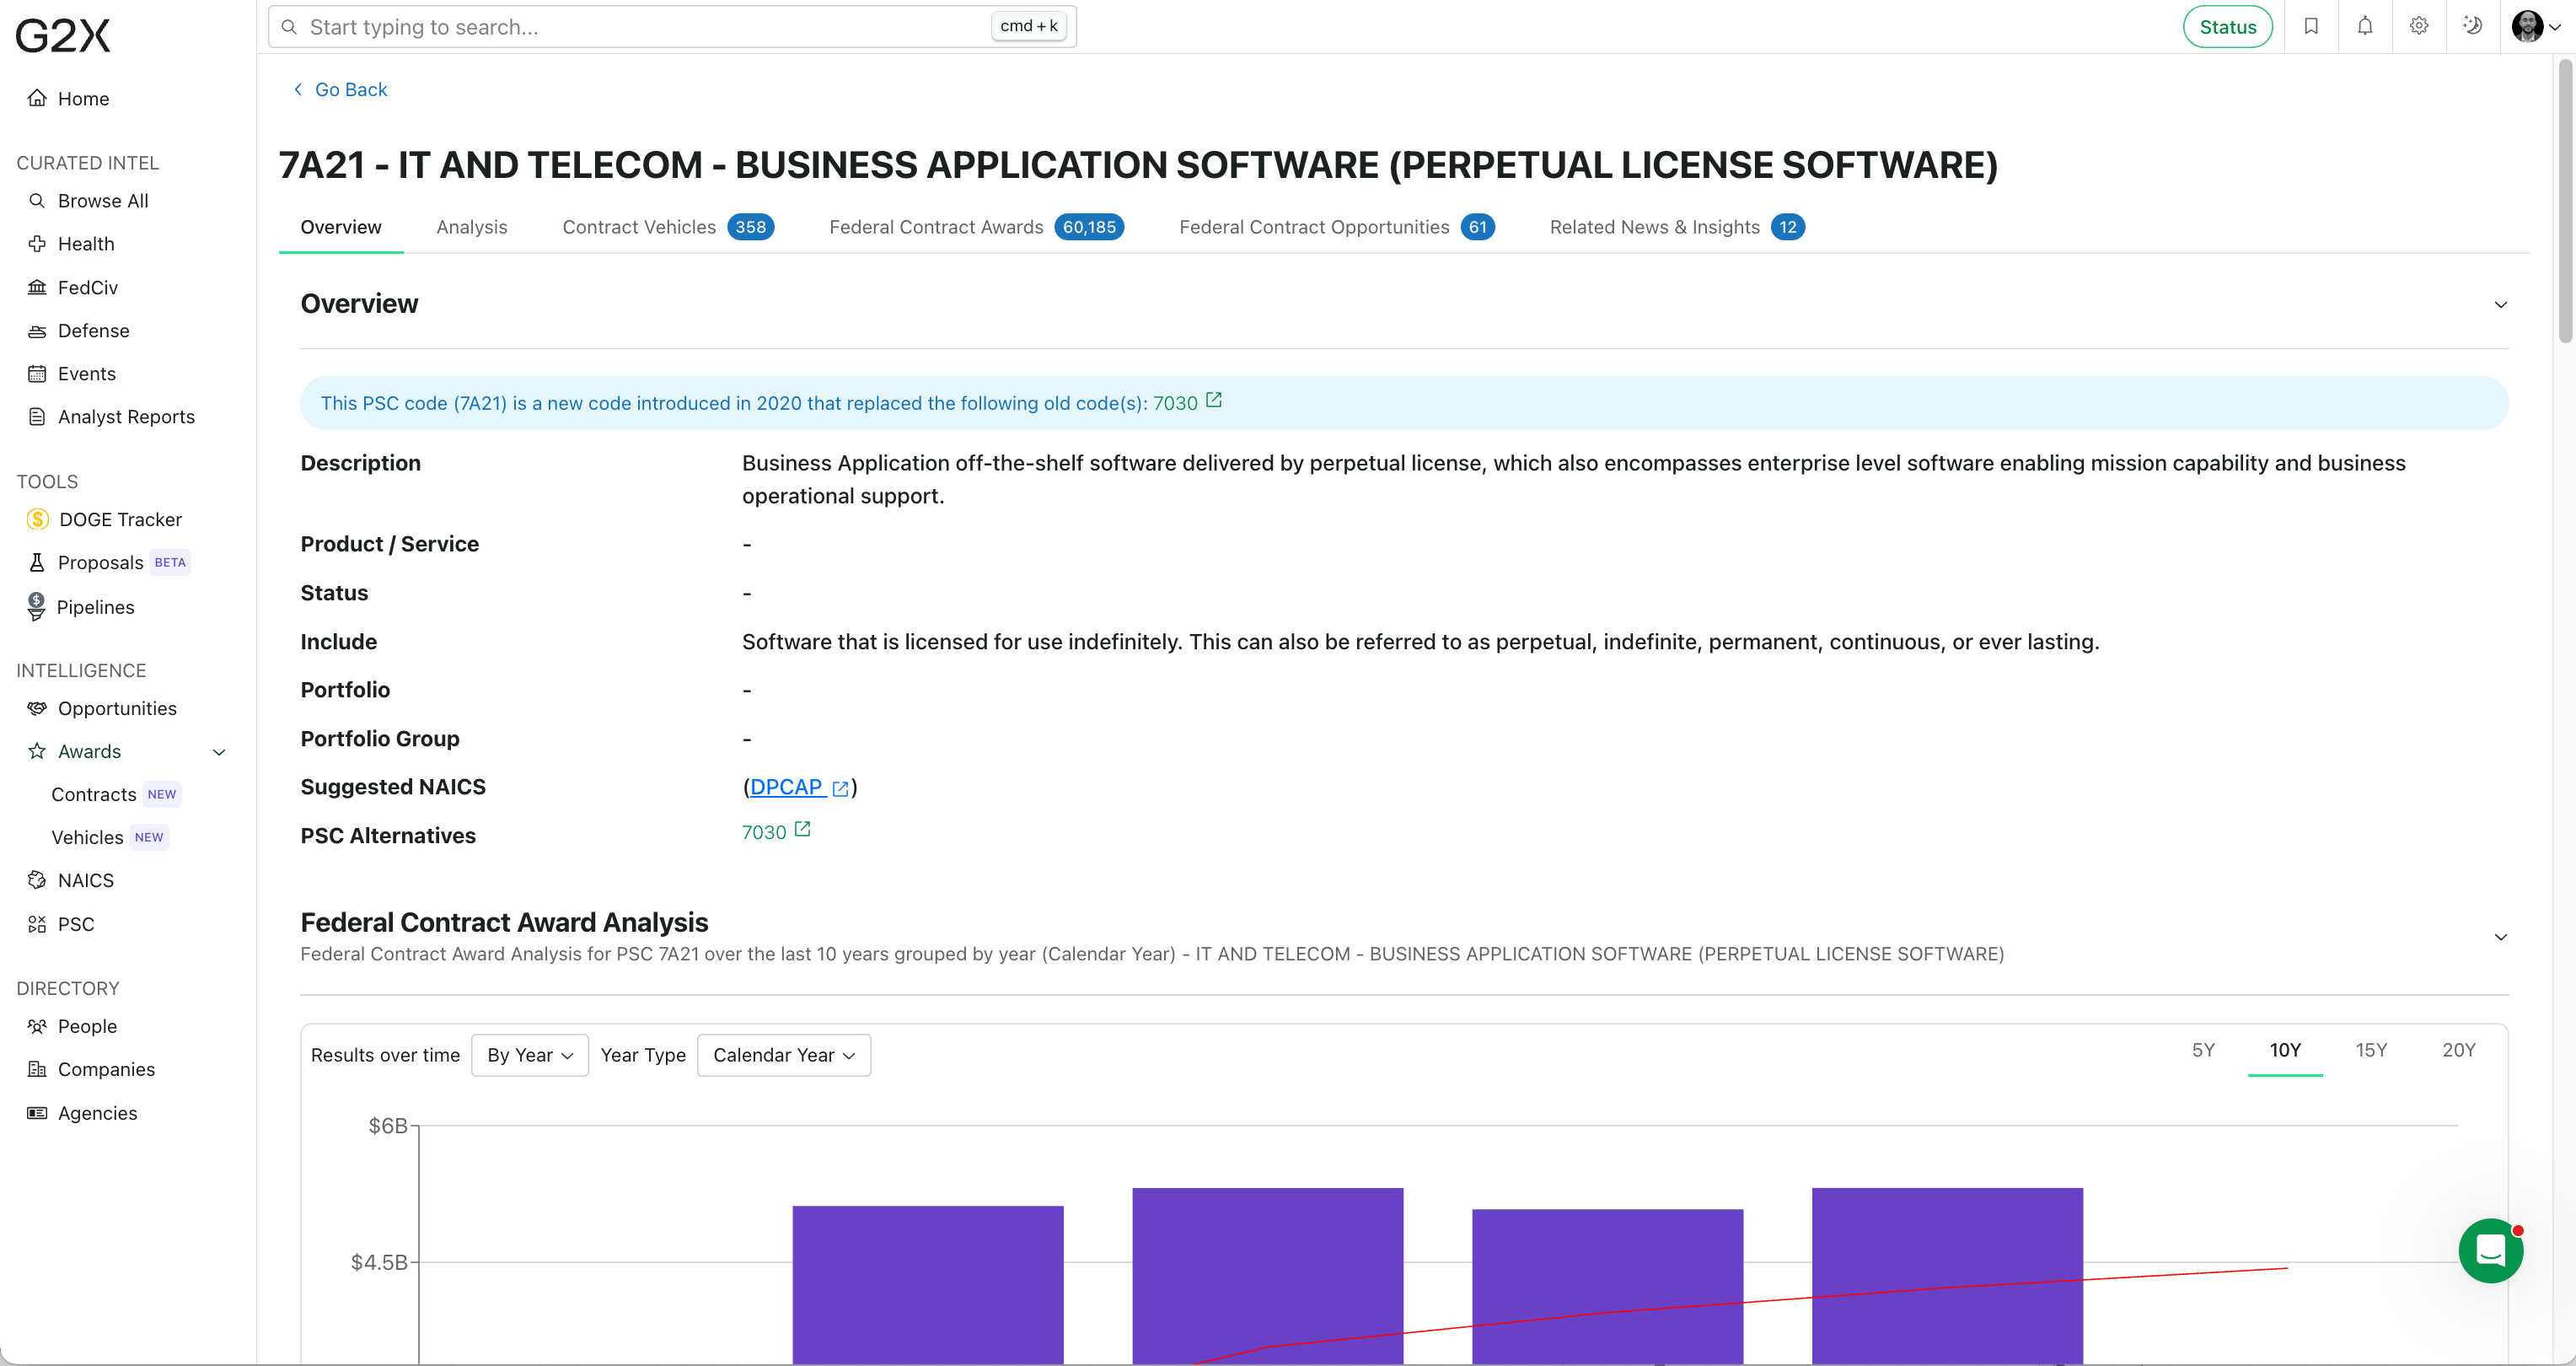This screenshot has width=2576, height=1366.
Task: Click the 358 Contract Vehicles badge
Action: pyautogui.click(x=750, y=227)
